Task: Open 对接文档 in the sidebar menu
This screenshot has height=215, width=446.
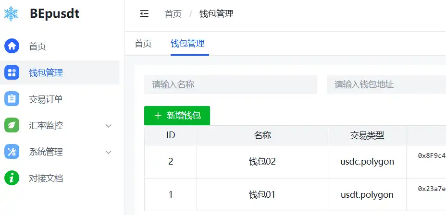Action: pos(46,179)
